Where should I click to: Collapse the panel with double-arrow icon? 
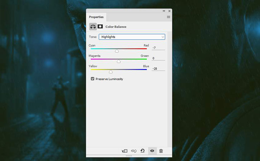pyautogui.click(x=164, y=11)
